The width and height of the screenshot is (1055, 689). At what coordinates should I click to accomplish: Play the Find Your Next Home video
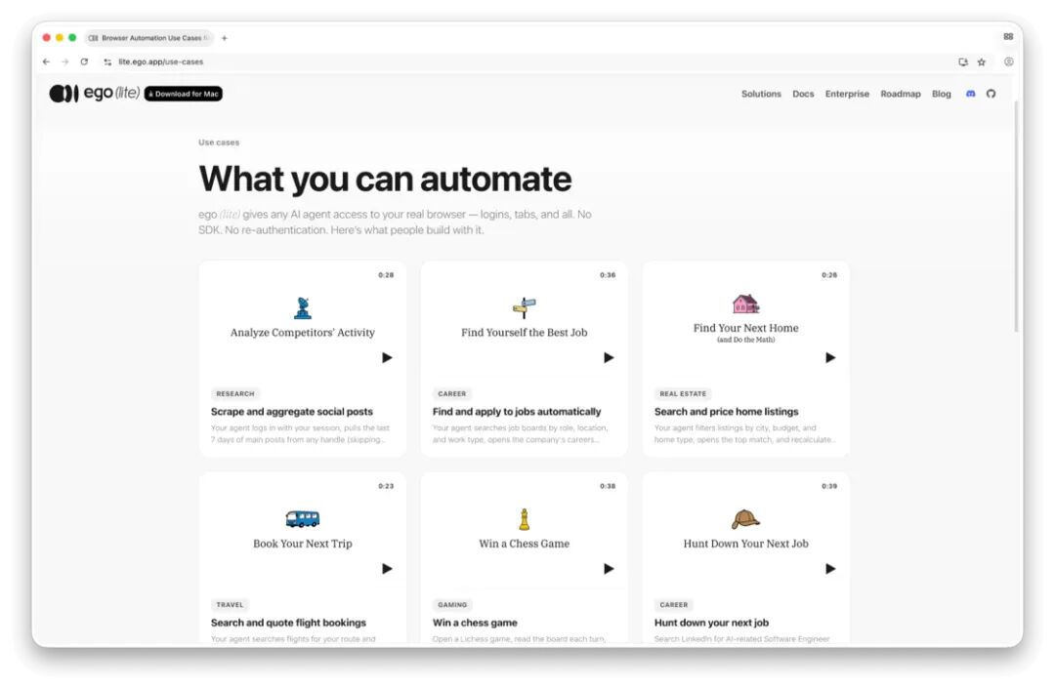(x=830, y=357)
